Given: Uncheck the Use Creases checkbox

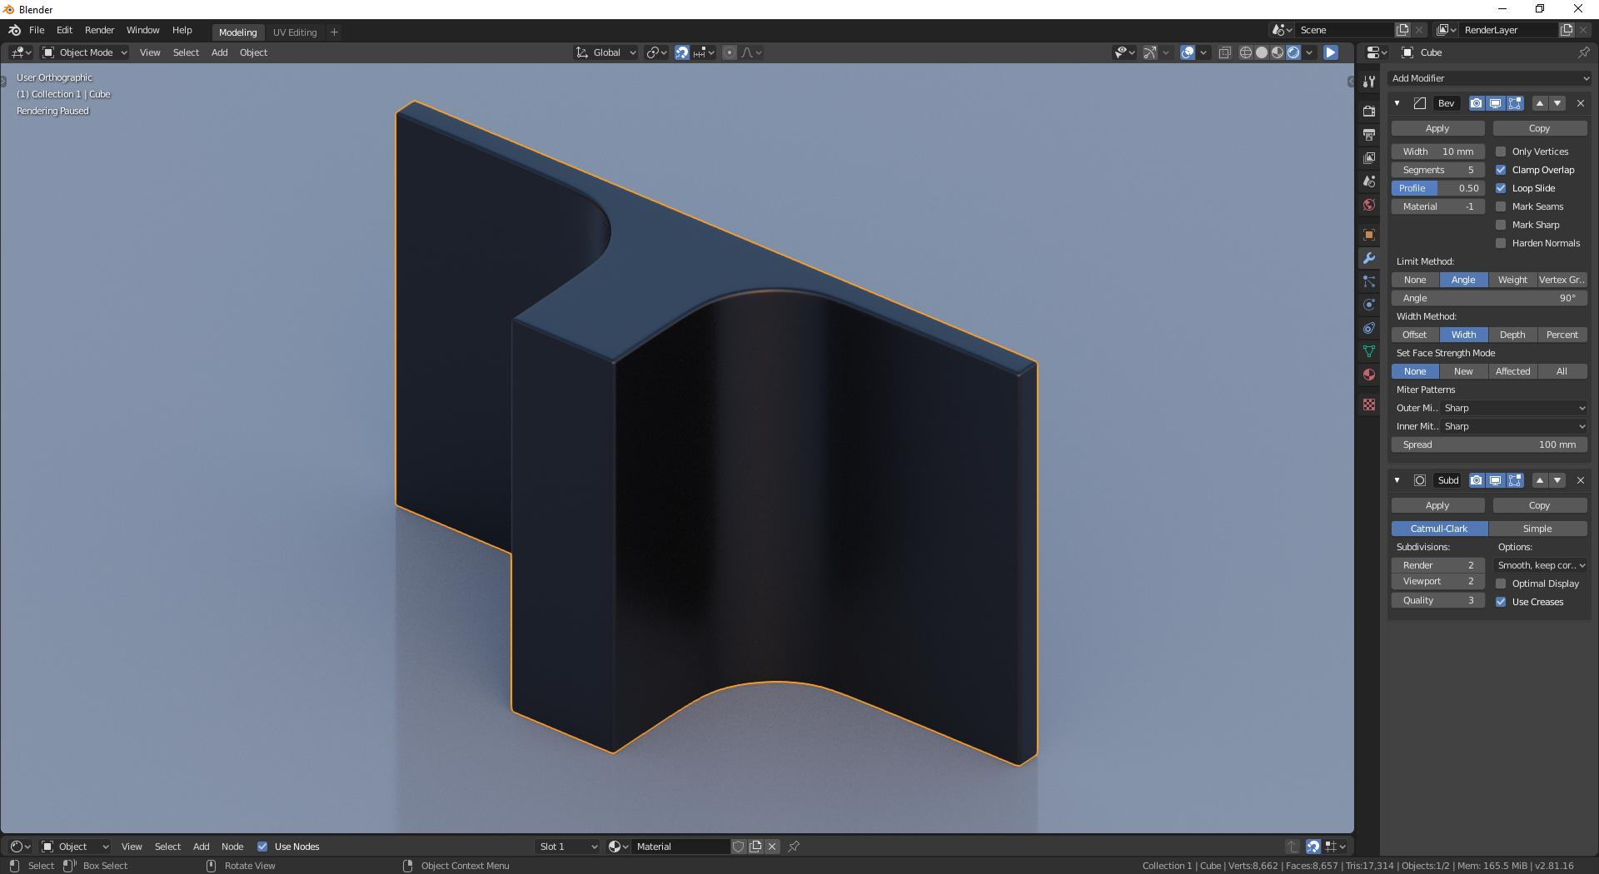Looking at the screenshot, I should (x=1501, y=602).
